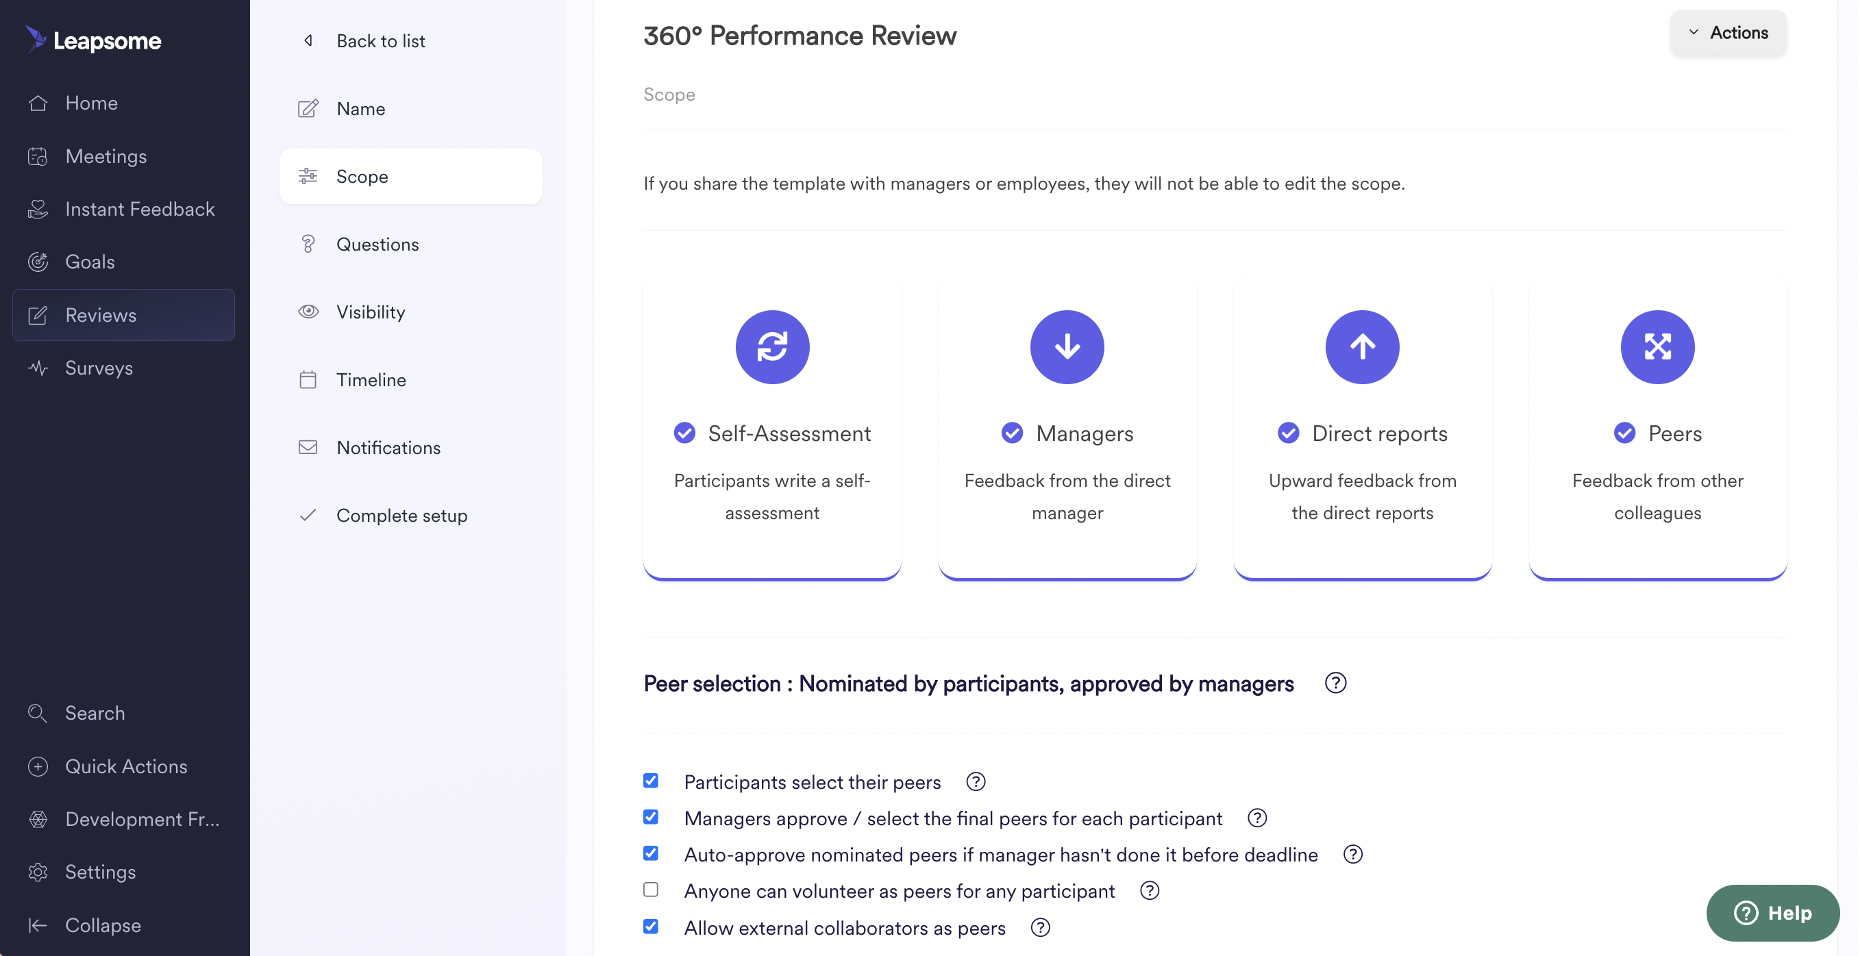Click the Managers down-arrow circle icon

[x=1067, y=347]
